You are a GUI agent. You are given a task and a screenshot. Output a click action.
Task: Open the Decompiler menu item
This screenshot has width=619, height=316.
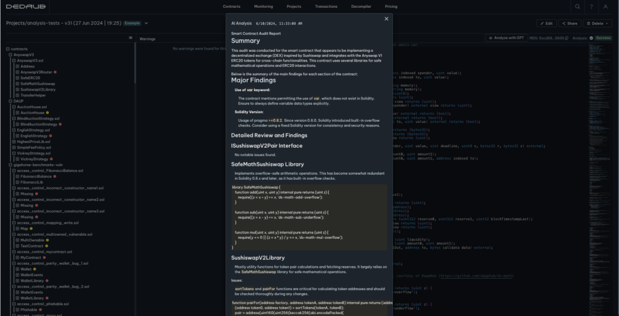[x=360, y=7]
